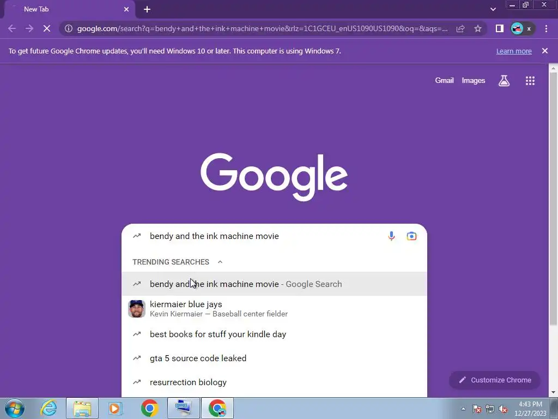Open network status tray icon
Screen dimensions: 558x419
(490, 409)
